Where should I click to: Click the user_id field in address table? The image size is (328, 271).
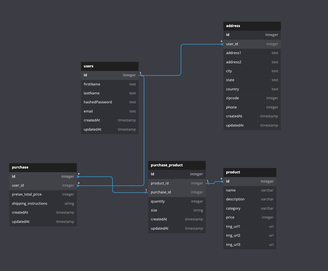pos(252,44)
